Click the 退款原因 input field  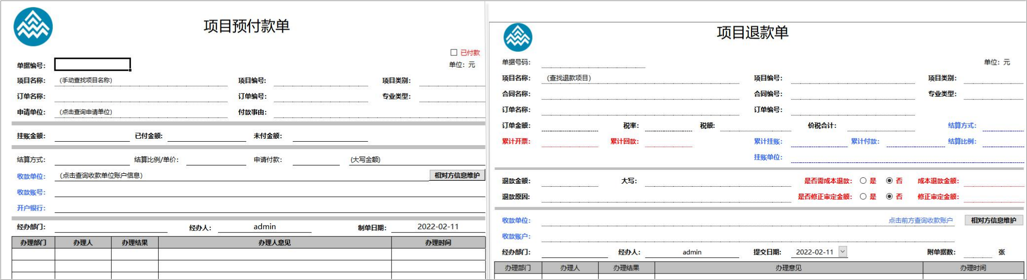coord(667,197)
